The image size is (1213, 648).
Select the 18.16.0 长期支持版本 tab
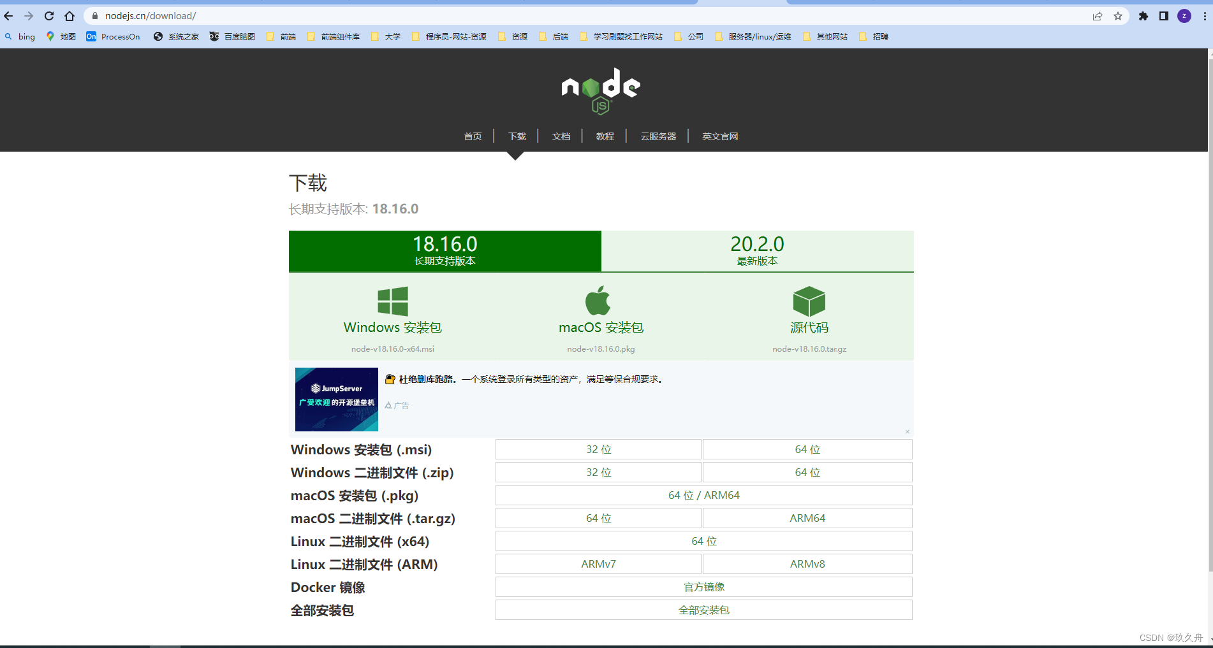click(445, 250)
